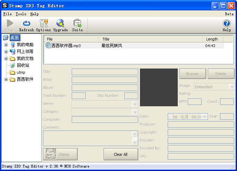Open the Suite toolbar icon
The width and height of the screenshot is (237, 171).
click(77, 23)
